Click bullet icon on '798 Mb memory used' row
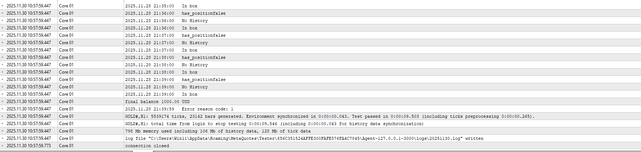641x152 pixels. click(x=2, y=131)
